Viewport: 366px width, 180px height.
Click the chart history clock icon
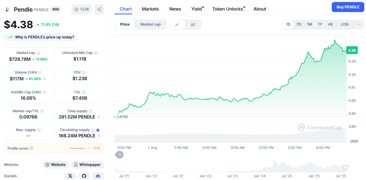[x=120, y=155]
